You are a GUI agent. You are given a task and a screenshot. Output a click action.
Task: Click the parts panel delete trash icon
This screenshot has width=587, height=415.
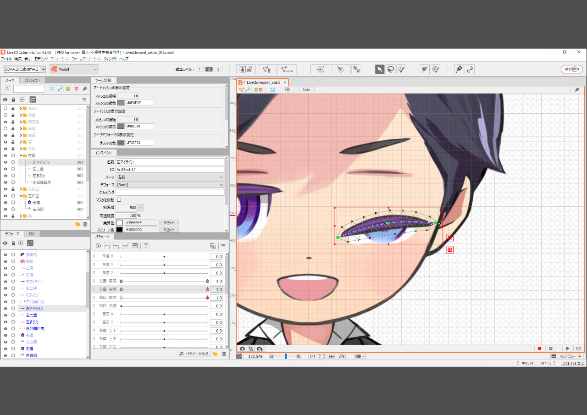click(x=85, y=224)
